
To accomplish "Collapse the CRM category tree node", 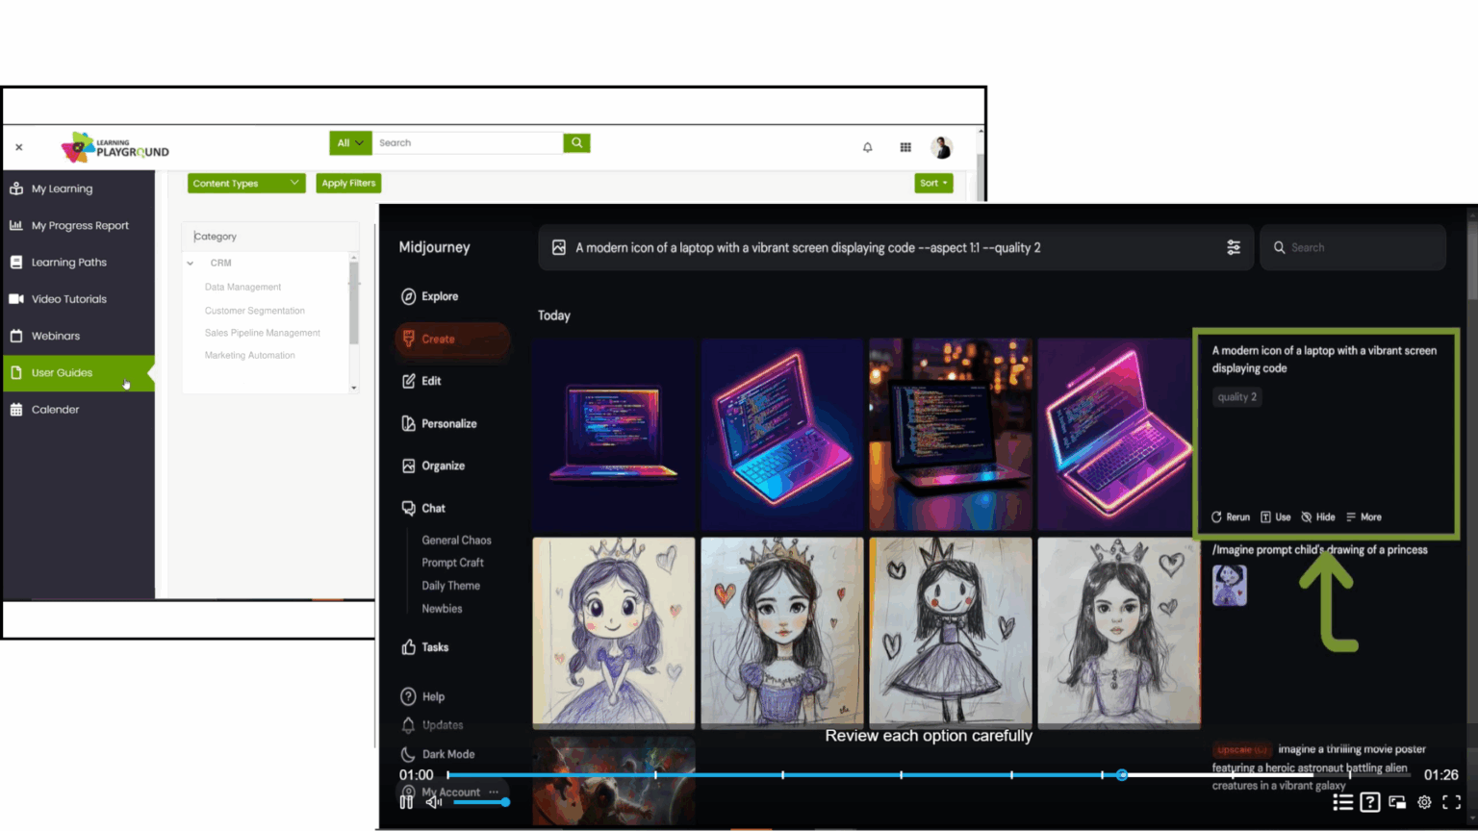I will (x=191, y=263).
